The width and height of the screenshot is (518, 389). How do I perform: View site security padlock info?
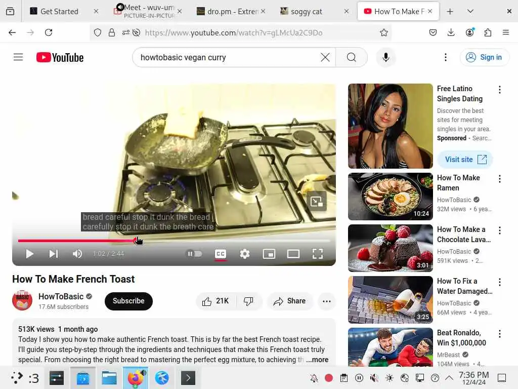pyautogui.click(x=112, y=32)
